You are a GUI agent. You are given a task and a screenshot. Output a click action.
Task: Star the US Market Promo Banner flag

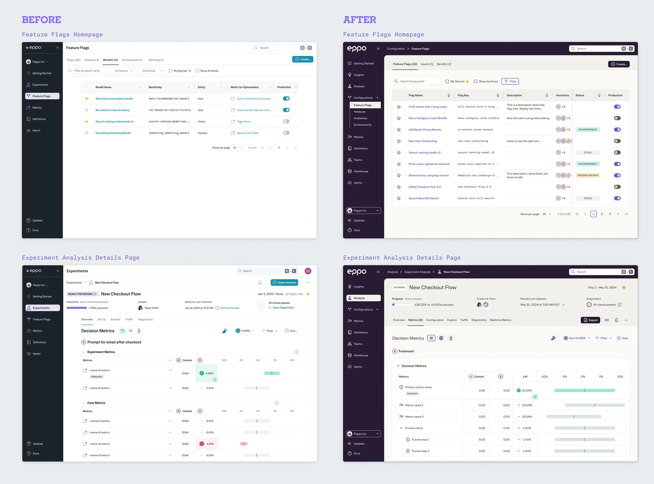pyautogui.click(x=399, y=130)
